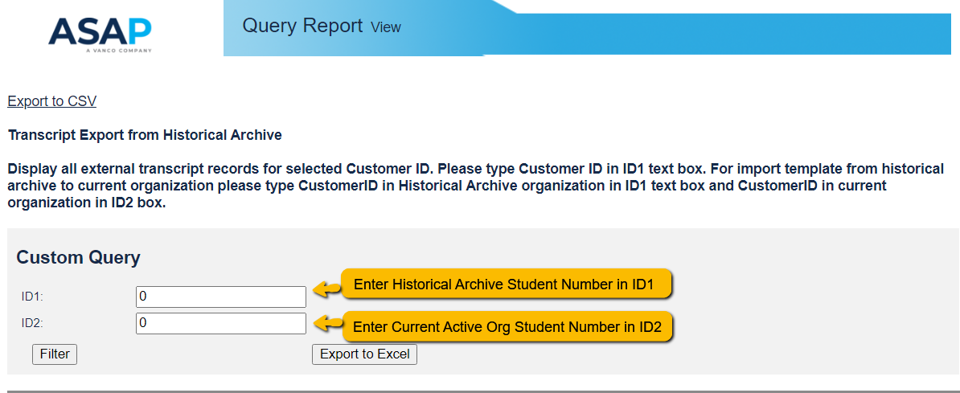
Task: Open the Export to CSV link
Action: [x=51, y=101]
